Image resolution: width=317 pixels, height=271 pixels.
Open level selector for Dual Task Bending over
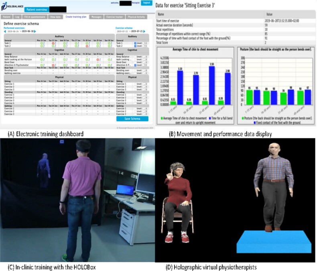click(x=145, y=70)
